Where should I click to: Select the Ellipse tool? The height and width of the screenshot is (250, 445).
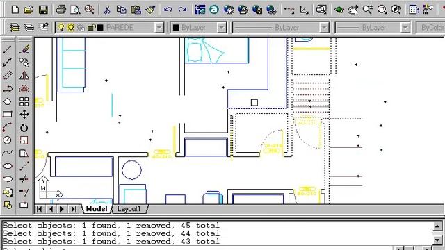pyautogui.click(x=8, y=166)
